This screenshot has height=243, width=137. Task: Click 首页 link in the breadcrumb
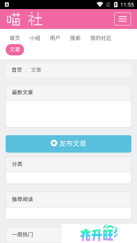[17, 70]
